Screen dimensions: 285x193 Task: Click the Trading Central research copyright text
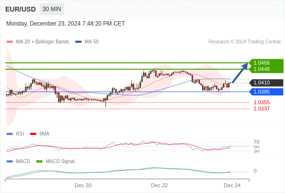click(244, 42)
